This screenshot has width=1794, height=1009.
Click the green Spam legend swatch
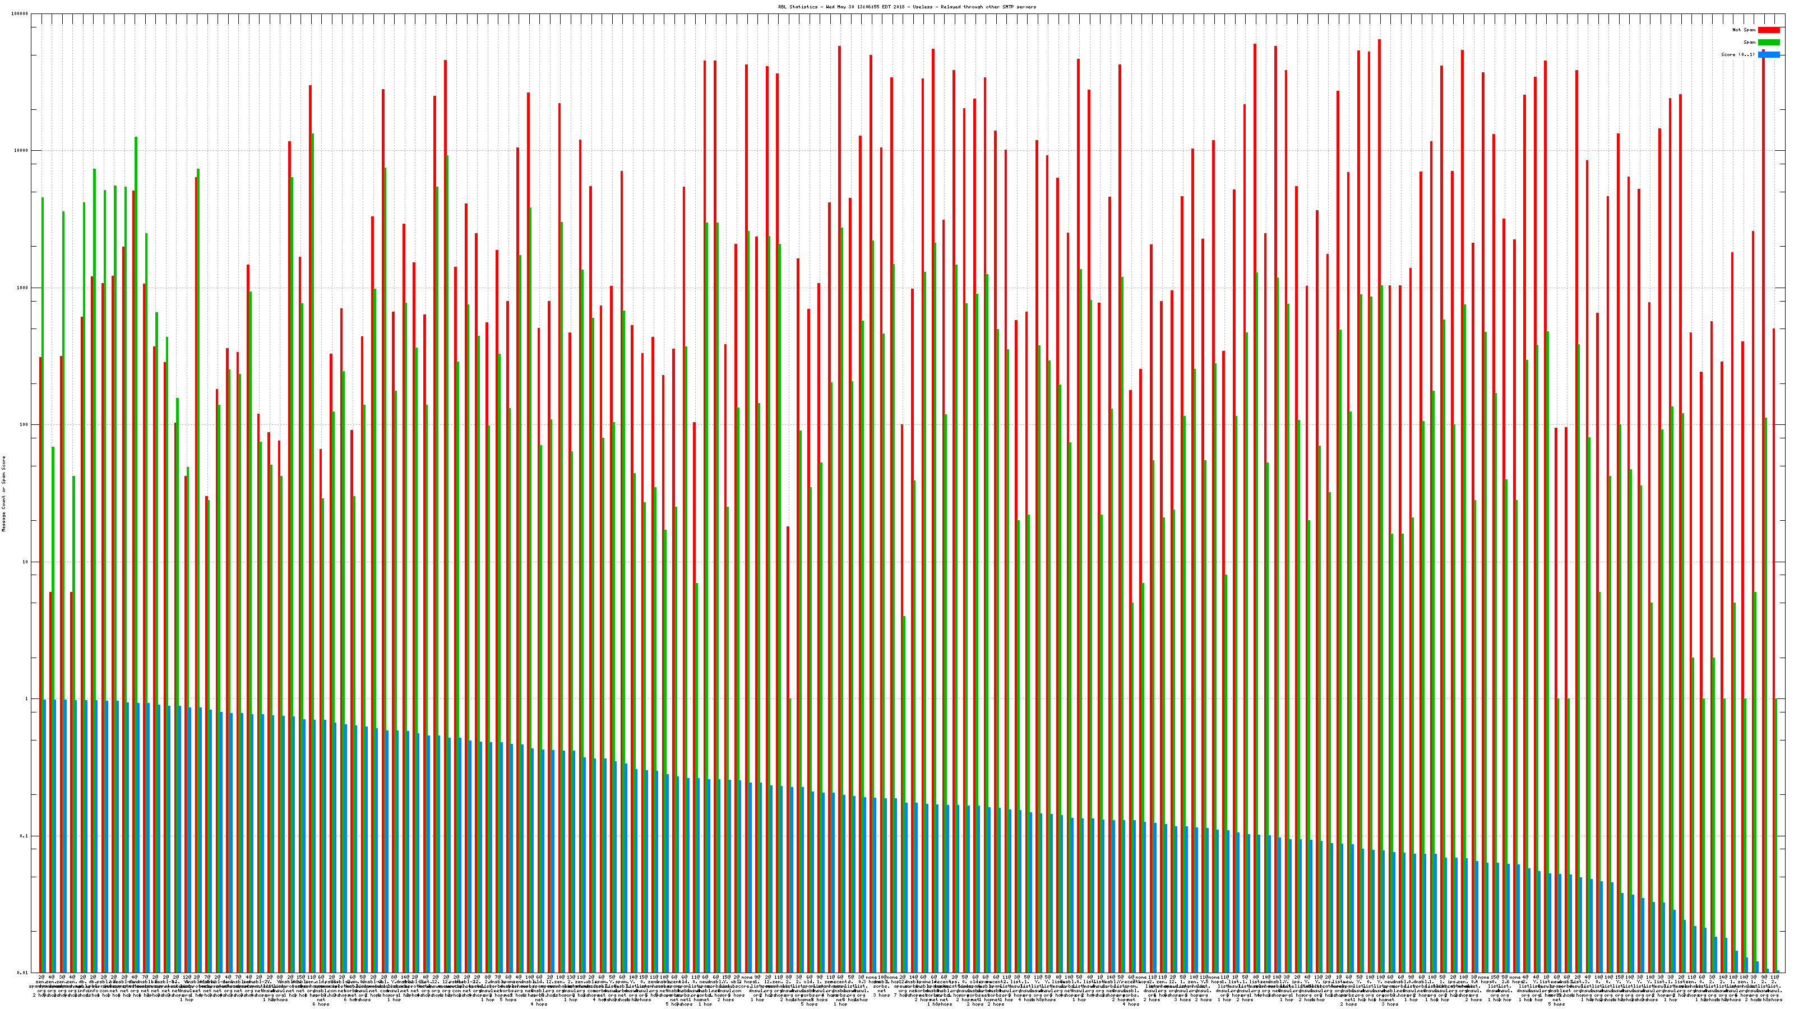pos(1768,43)
